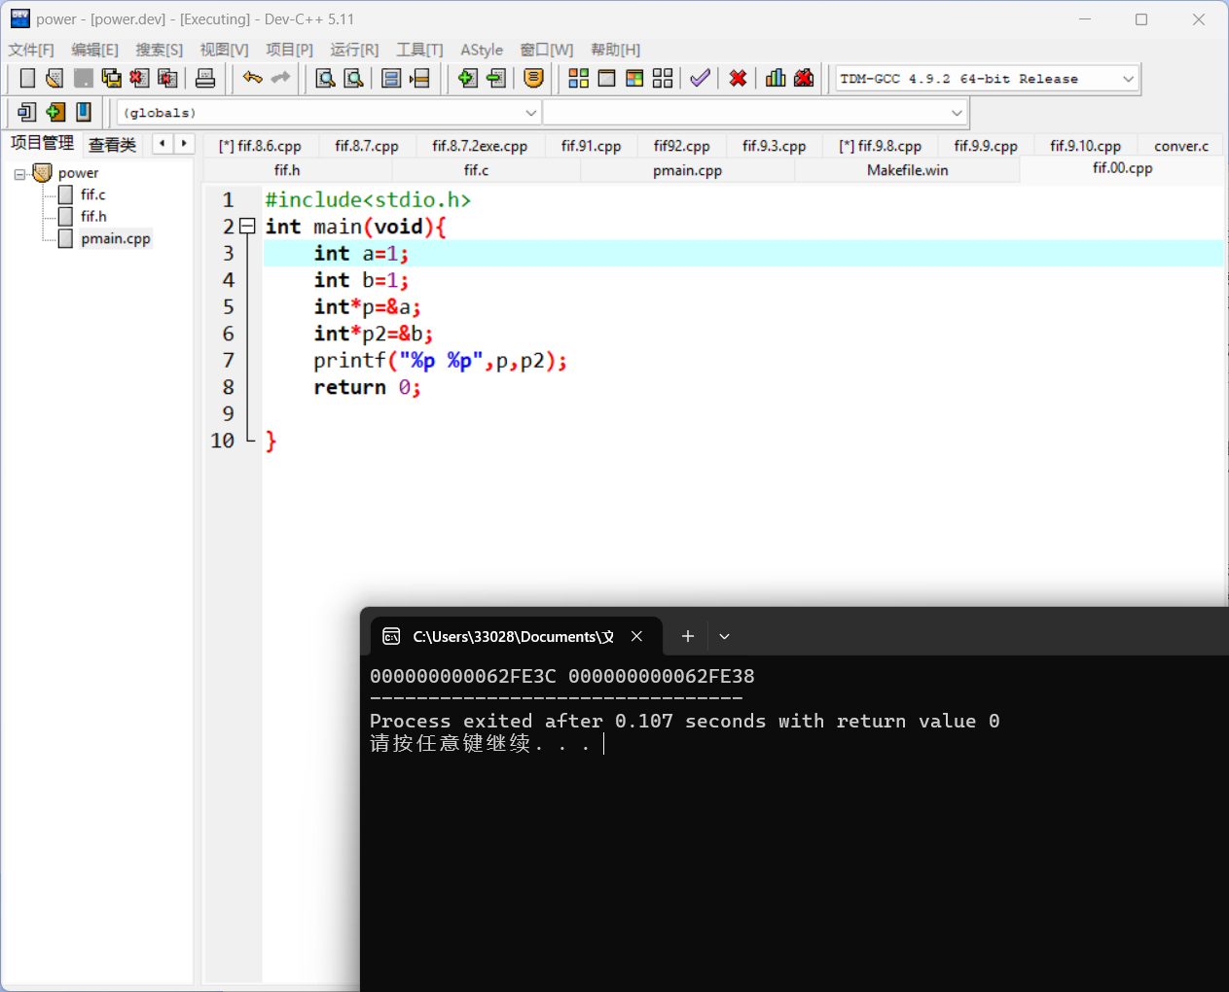Click the Go to bookmark blue icon
The image size is (1229, 992).
coord(84,113)
